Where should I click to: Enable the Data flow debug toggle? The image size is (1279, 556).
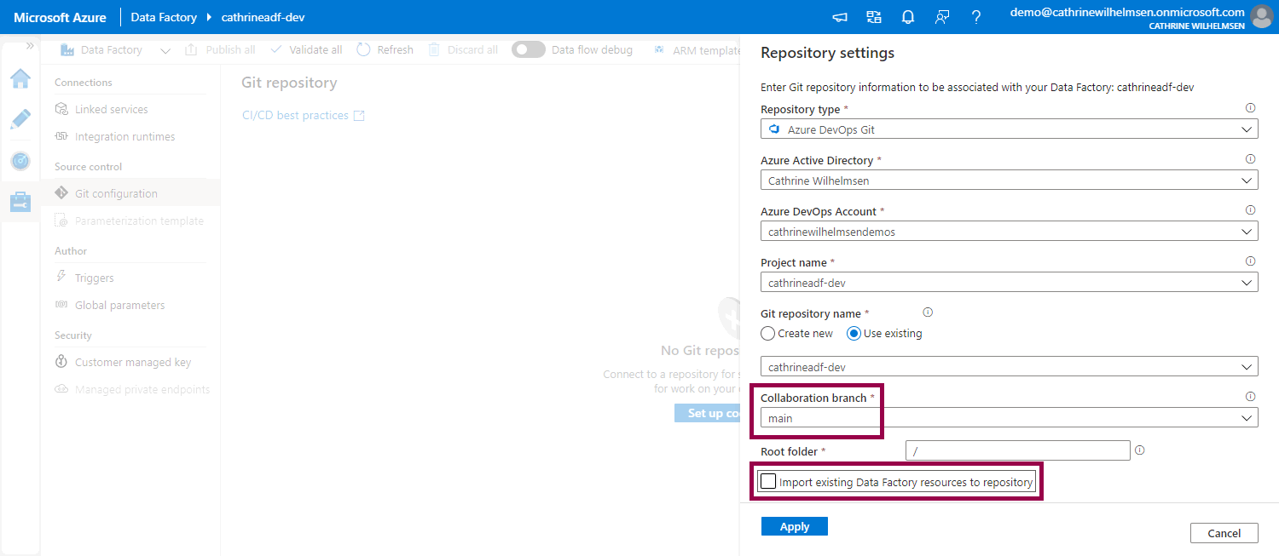point(528,49)
